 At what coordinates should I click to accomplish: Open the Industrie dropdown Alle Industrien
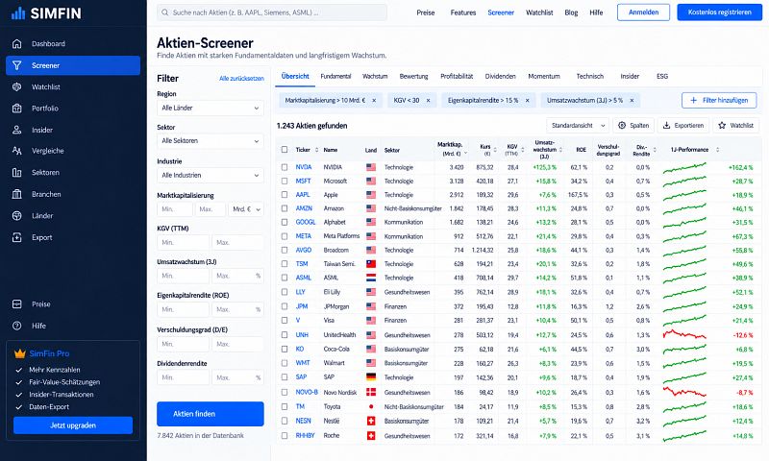(210, 175)
